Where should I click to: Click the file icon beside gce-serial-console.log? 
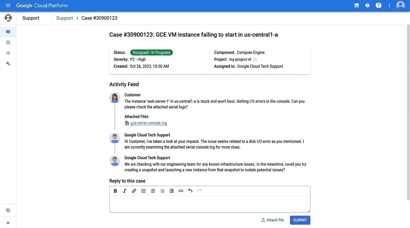click(x=127, y=123)
